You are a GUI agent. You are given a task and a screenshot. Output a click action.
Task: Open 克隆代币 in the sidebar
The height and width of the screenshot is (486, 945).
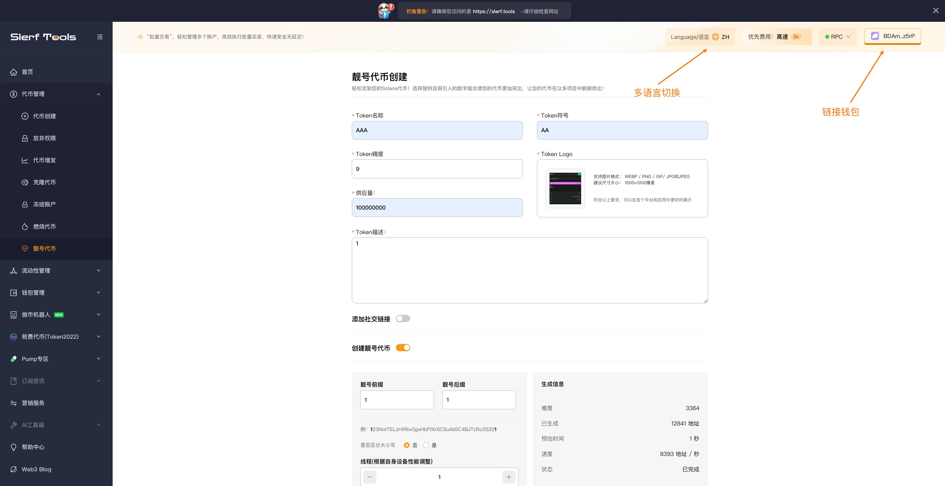pyautogui.click(x=44, y=183)
